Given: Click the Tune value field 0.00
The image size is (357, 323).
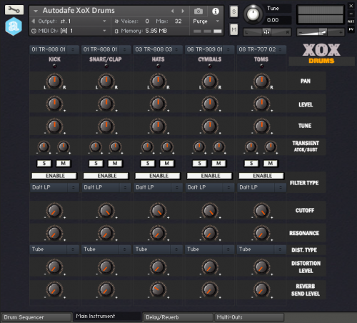Looking at the screenshot, I should 278,20.
